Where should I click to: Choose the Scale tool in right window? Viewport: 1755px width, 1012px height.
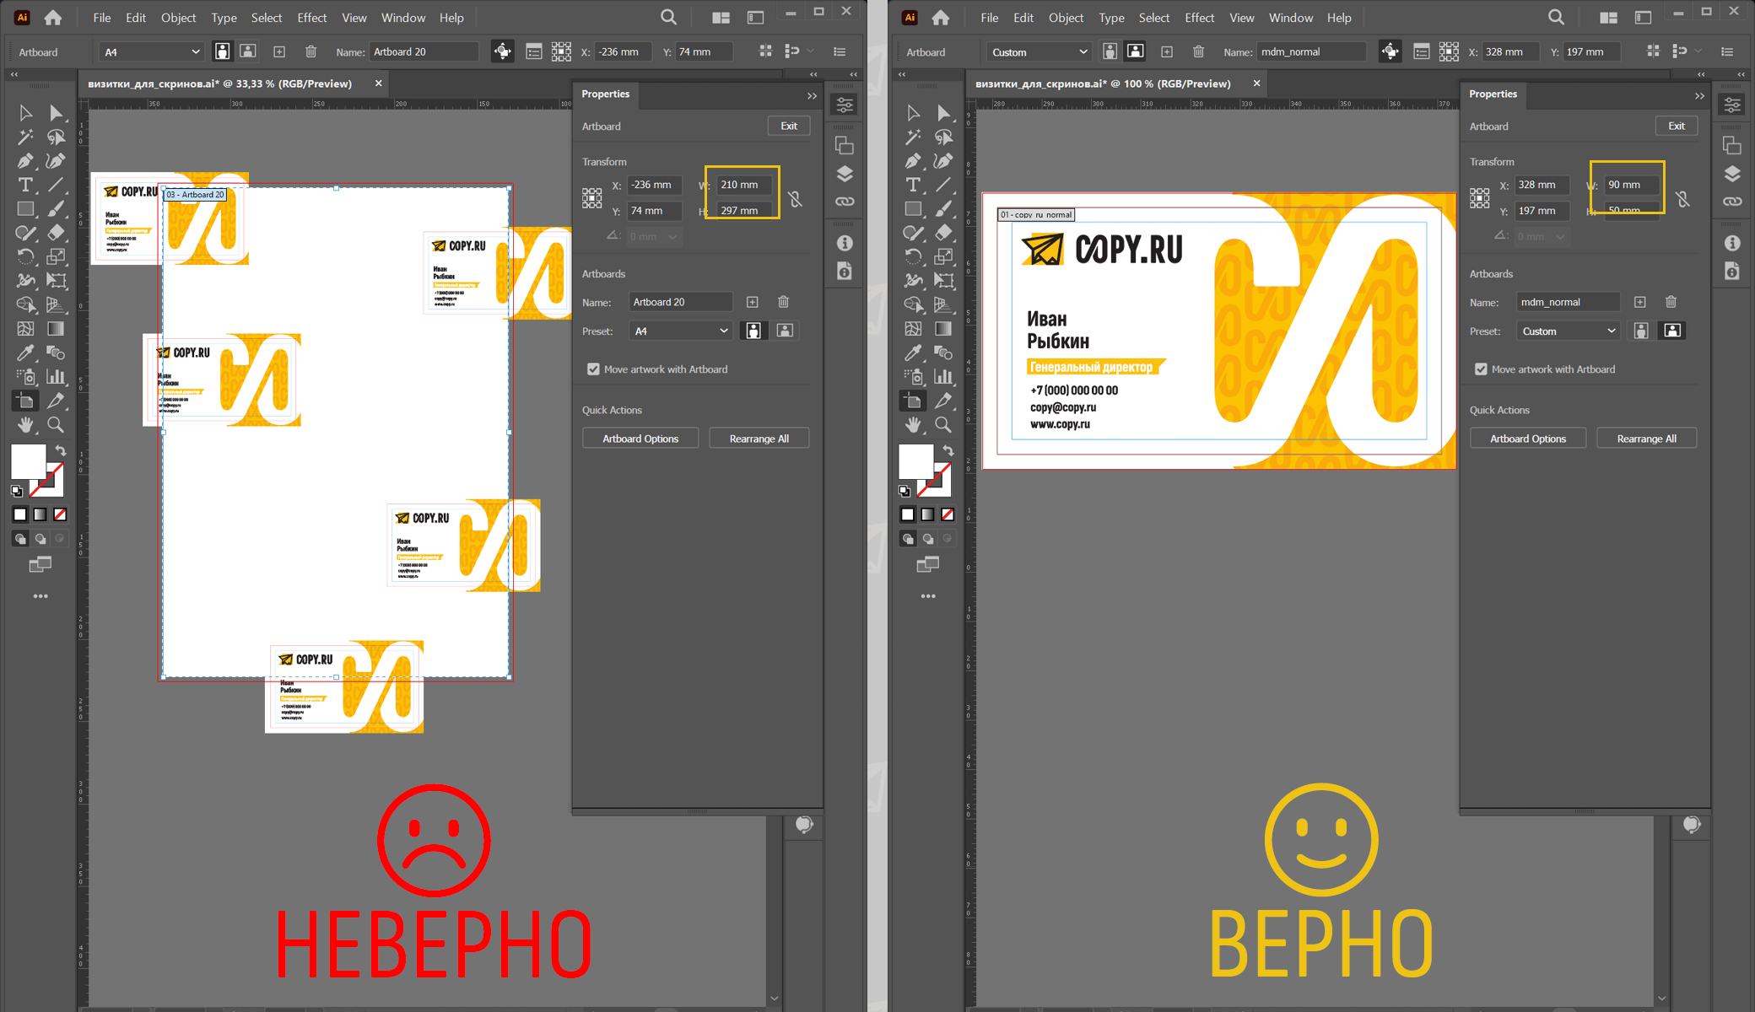point(943,256)
